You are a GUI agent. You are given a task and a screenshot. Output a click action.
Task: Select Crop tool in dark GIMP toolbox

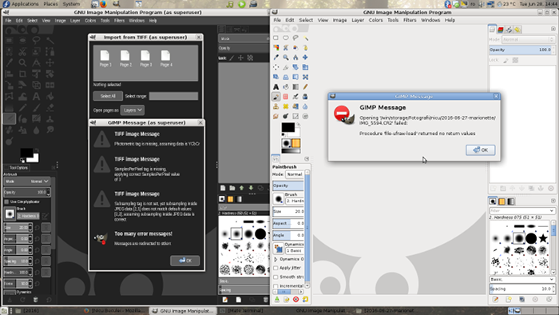pos(22,74)
